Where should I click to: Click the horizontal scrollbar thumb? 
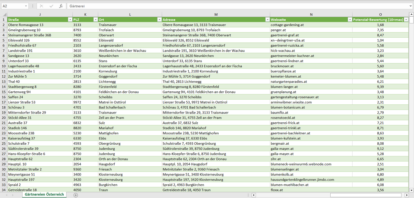tap(367, 195)
